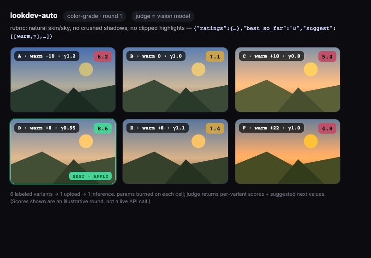Screen dimensions: 371x258
Task: Click label 'B · warm 0 · γ1.0'
Action: point(156,56)
